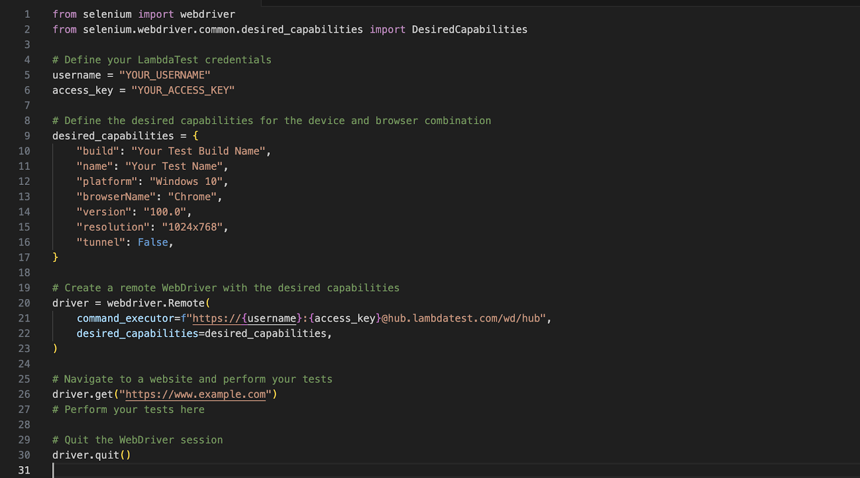
Task: Place cursor on empty line 31
Action: [456, 470]
